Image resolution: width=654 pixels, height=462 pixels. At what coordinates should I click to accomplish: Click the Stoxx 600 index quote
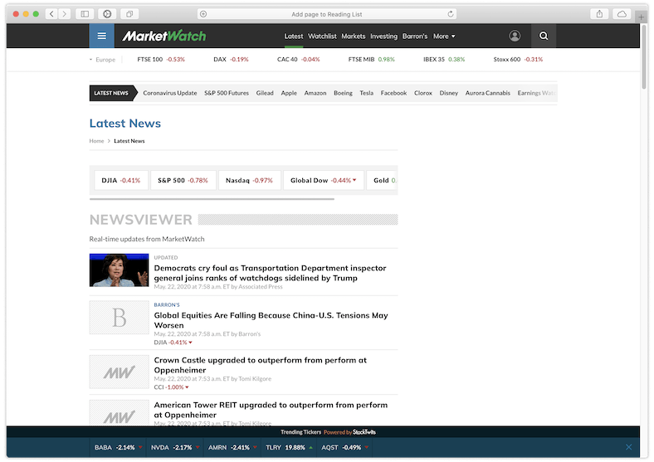click(518, 59)
